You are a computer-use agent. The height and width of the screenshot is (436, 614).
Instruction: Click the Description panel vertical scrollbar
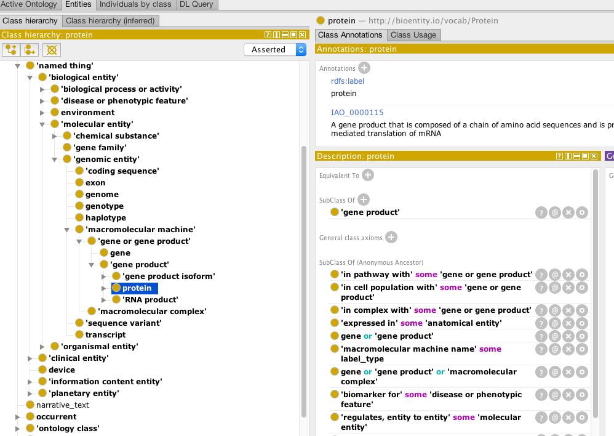point(596,294)
